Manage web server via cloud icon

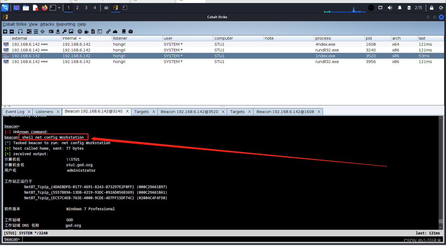(115, 32)
